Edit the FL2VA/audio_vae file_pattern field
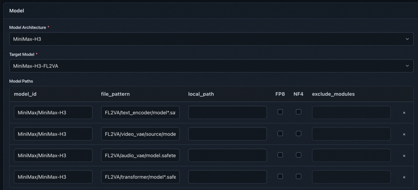Viewport: 418px width, 190px height. pos(140,155)
